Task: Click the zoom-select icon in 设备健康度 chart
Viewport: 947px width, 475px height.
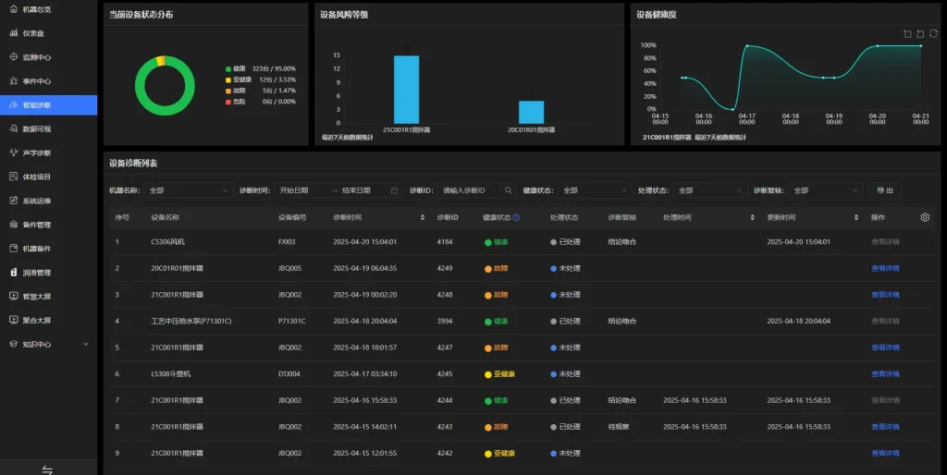Action: pos(907,34)
